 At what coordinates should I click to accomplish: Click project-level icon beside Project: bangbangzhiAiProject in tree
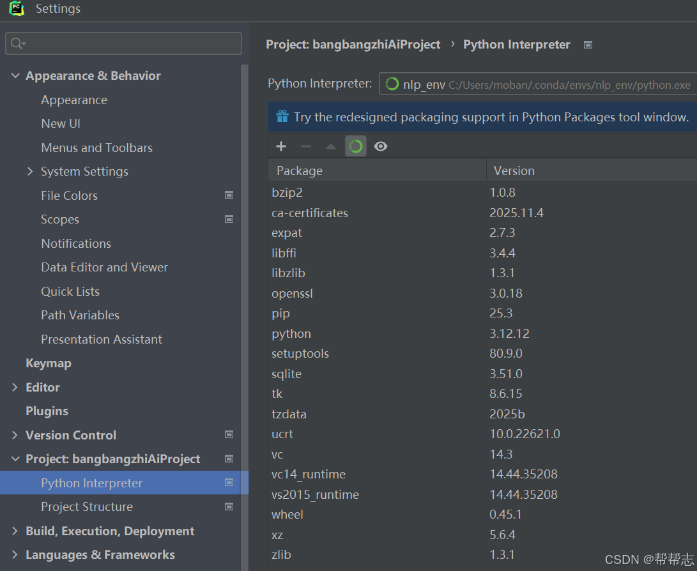[x=229, y=459]
